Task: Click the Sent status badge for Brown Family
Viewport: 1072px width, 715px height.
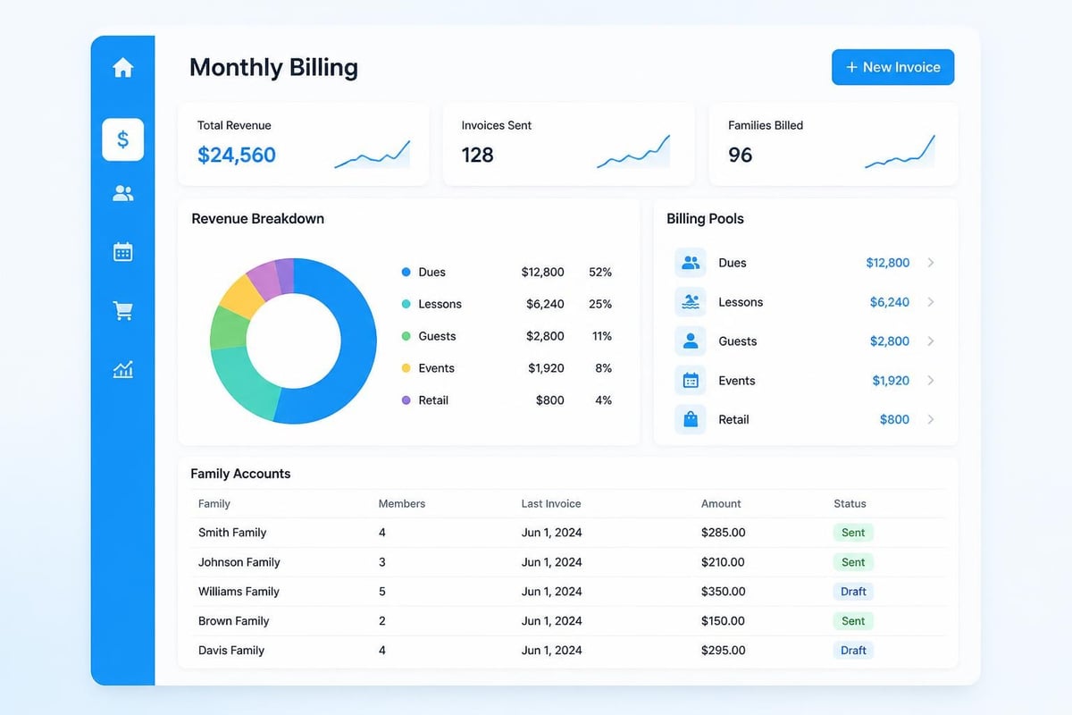Action: 853,621
